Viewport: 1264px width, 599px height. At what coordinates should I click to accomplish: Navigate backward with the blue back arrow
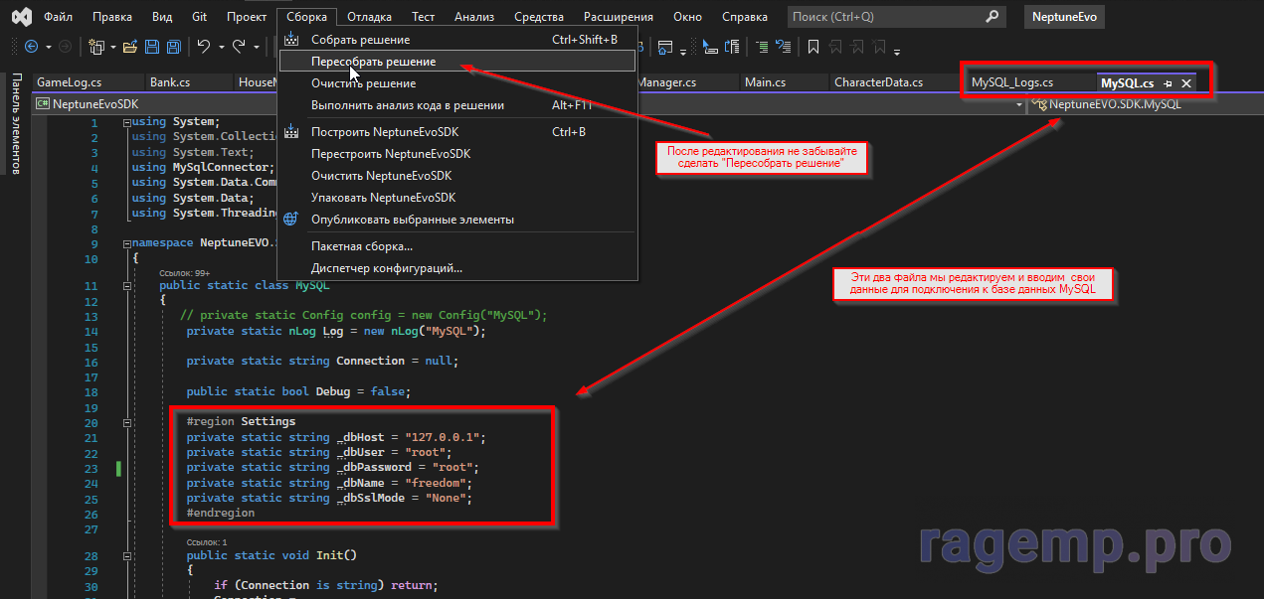[31, 47]
